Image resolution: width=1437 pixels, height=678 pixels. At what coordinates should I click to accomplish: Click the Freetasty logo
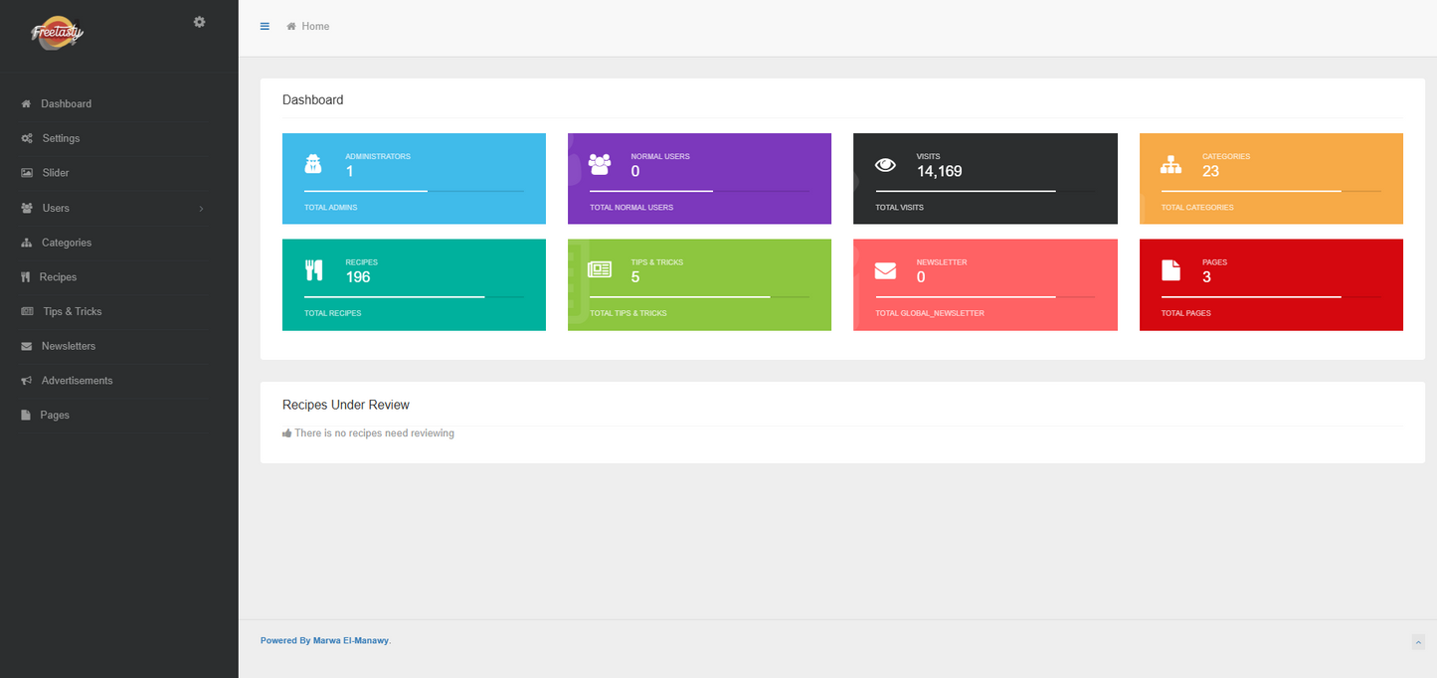tap(57, 32)
